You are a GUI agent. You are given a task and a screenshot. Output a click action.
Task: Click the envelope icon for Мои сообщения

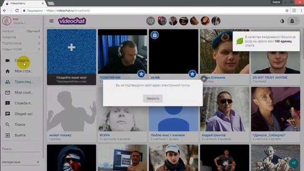point(8,93)
